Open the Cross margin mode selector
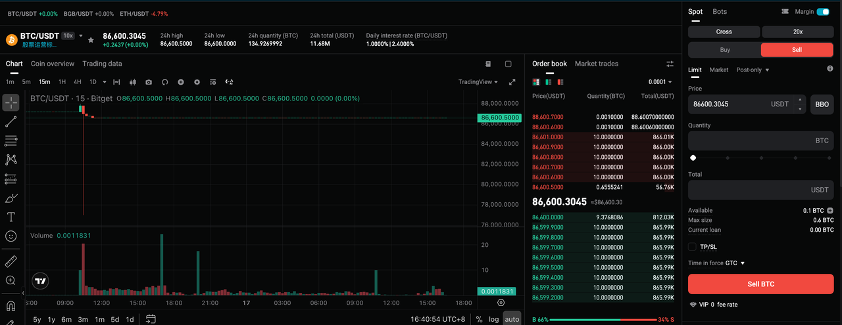This screenshot has width=842, height=325. point(724,32)
